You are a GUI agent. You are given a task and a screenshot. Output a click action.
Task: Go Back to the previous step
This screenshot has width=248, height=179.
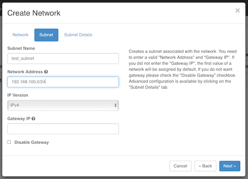pyautogui.click(x=205, y=166)
